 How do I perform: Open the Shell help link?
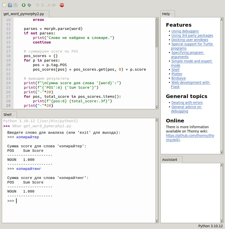pyautogui.click(x=175, y=70)
